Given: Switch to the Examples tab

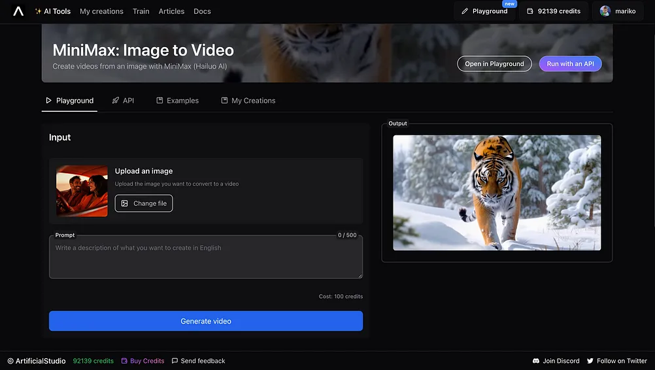Looking at the screenshot, I should (x=178, y=101).
